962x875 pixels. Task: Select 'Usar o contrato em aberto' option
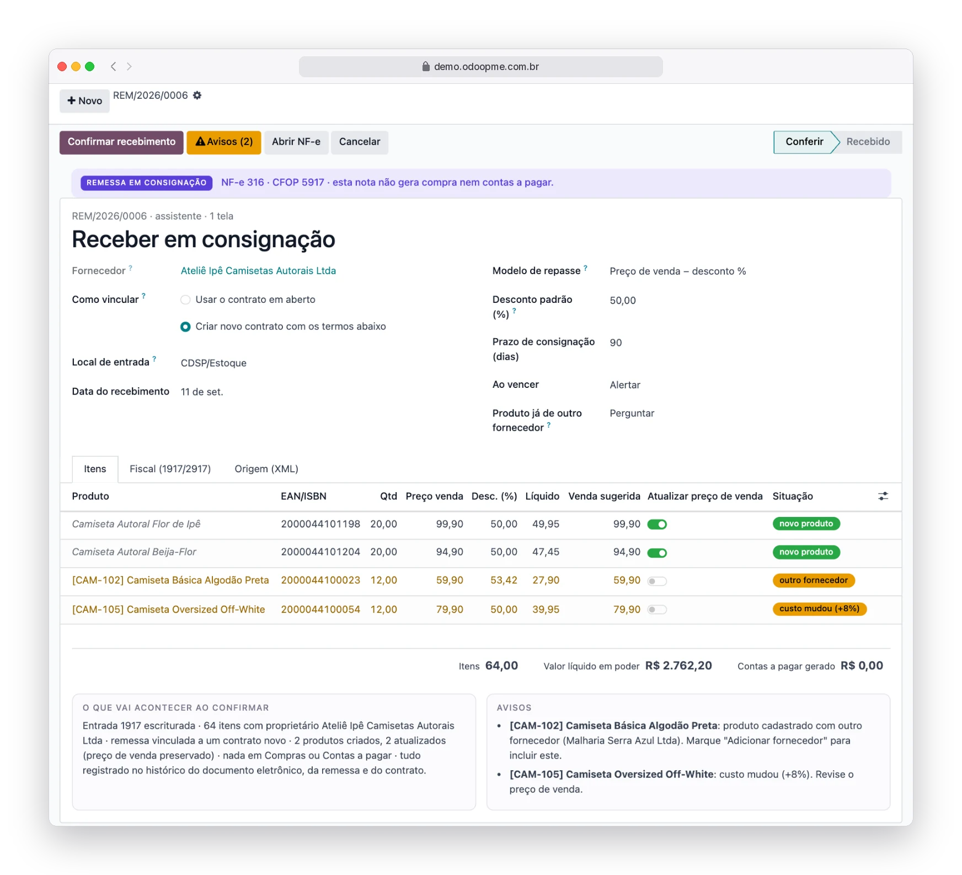point(185,300)
